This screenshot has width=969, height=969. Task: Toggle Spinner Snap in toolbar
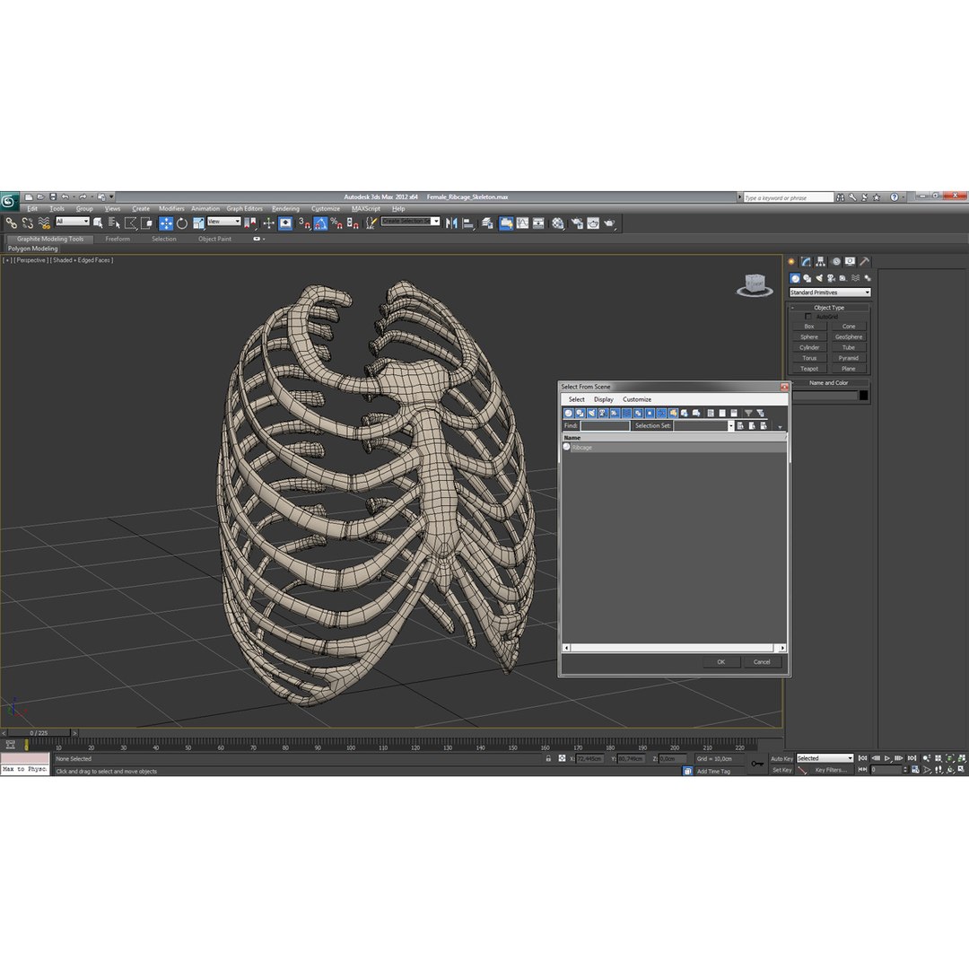(353, 223)
